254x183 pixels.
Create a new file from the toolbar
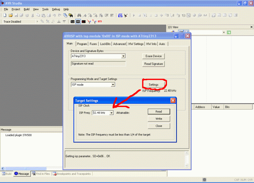(5, 15)
